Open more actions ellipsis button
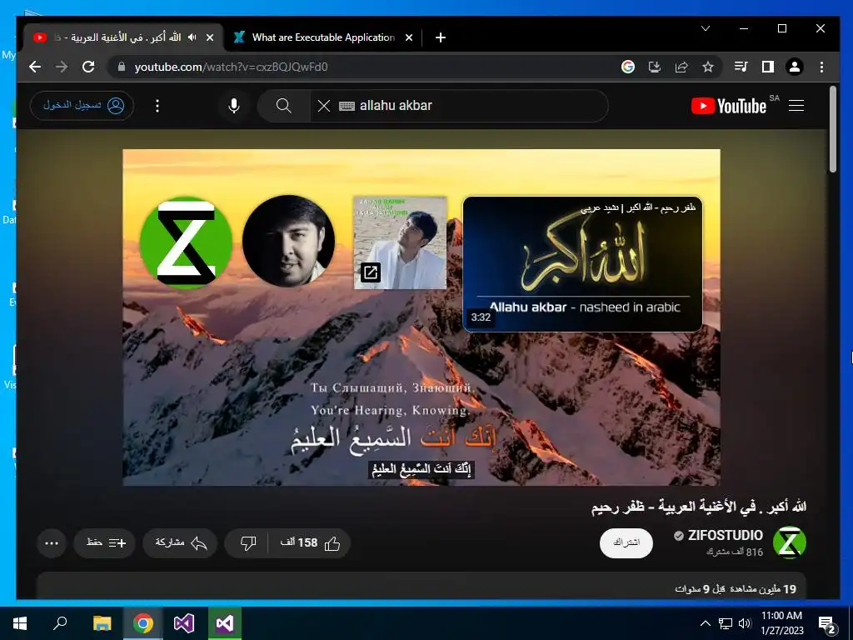The image size is (853, 640). click(52, 542)
